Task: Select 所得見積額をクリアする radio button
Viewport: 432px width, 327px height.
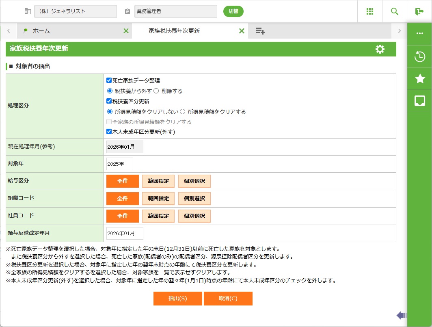Action: tap(183, 112)
